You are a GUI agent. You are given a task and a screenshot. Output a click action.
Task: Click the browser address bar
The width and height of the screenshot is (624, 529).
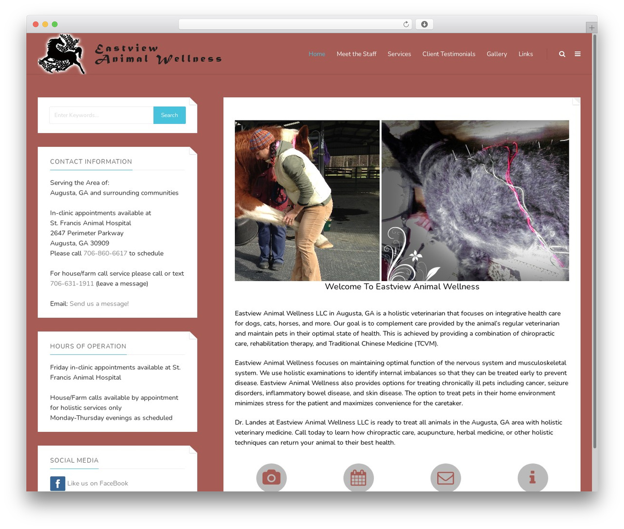pos(295,24)
